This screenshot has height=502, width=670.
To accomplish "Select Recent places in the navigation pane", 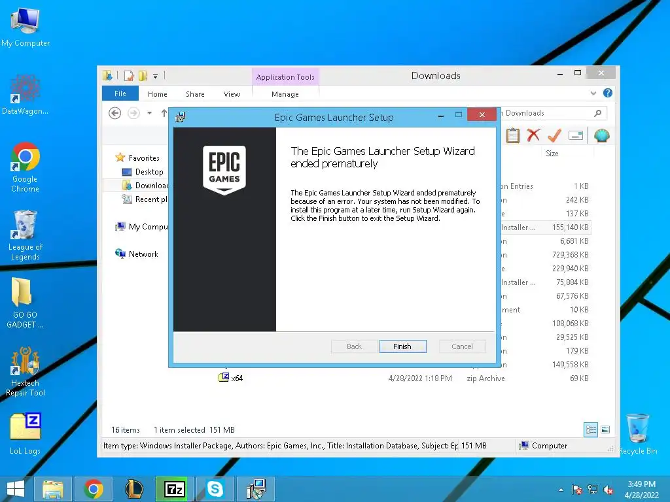I will pyautogui.click(x=145, y=199).
